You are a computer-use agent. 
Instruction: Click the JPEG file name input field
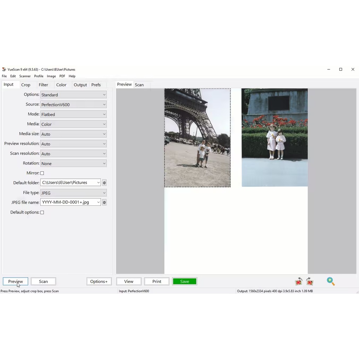(x=70, y=202)
